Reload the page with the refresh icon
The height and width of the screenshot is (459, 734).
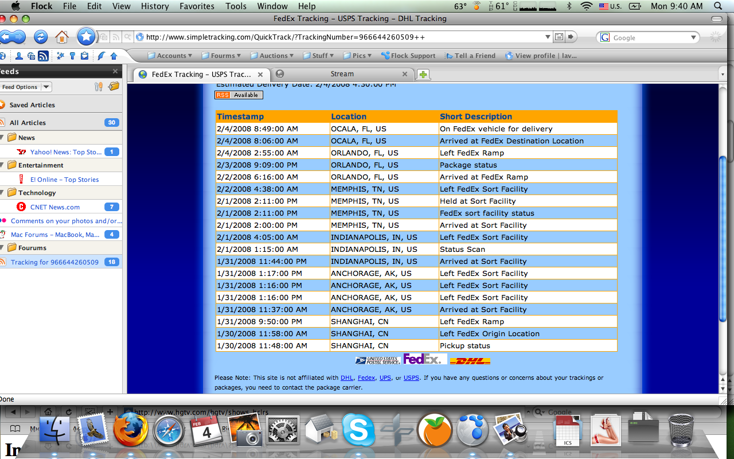pos(41,37)
